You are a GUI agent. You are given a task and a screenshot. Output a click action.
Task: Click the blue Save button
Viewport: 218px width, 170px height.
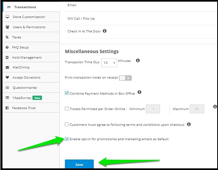[x=79, y=164]
